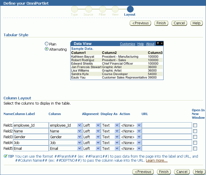Open the Field5 Alignment dropdown
The image size is (206, 175).
coord(91,148)
